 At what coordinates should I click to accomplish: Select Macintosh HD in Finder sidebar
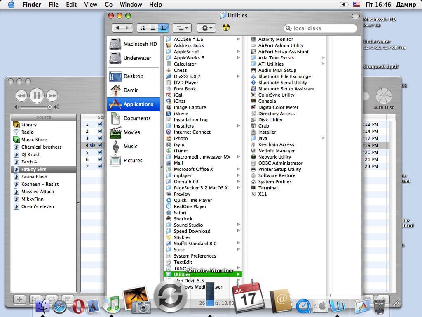coord(134,44)
